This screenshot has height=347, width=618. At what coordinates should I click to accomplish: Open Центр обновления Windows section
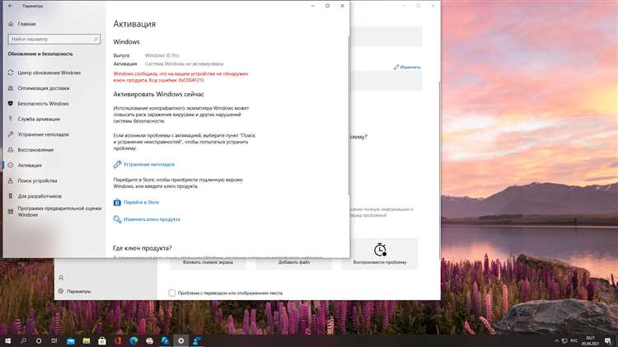[49, 73]
